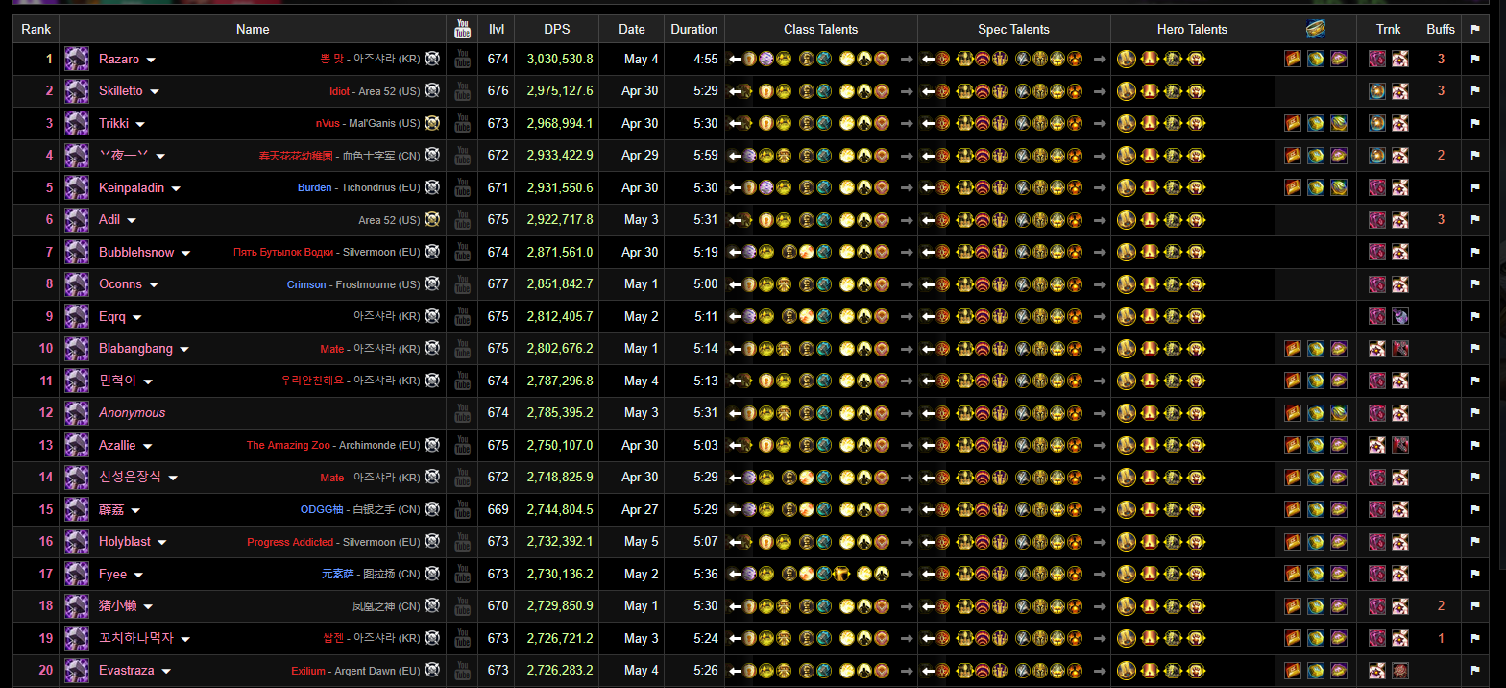Open the nVus guild link

pos(328,123)
